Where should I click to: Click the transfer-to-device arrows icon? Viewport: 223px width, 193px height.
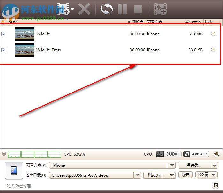[203, 175]
